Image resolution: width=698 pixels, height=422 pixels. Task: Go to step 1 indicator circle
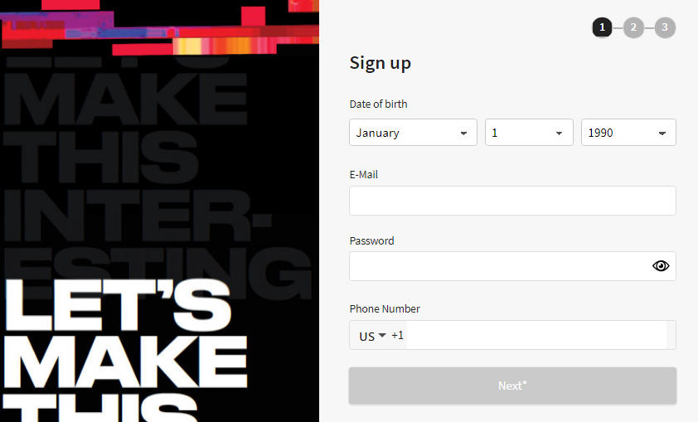coord(602,27)
